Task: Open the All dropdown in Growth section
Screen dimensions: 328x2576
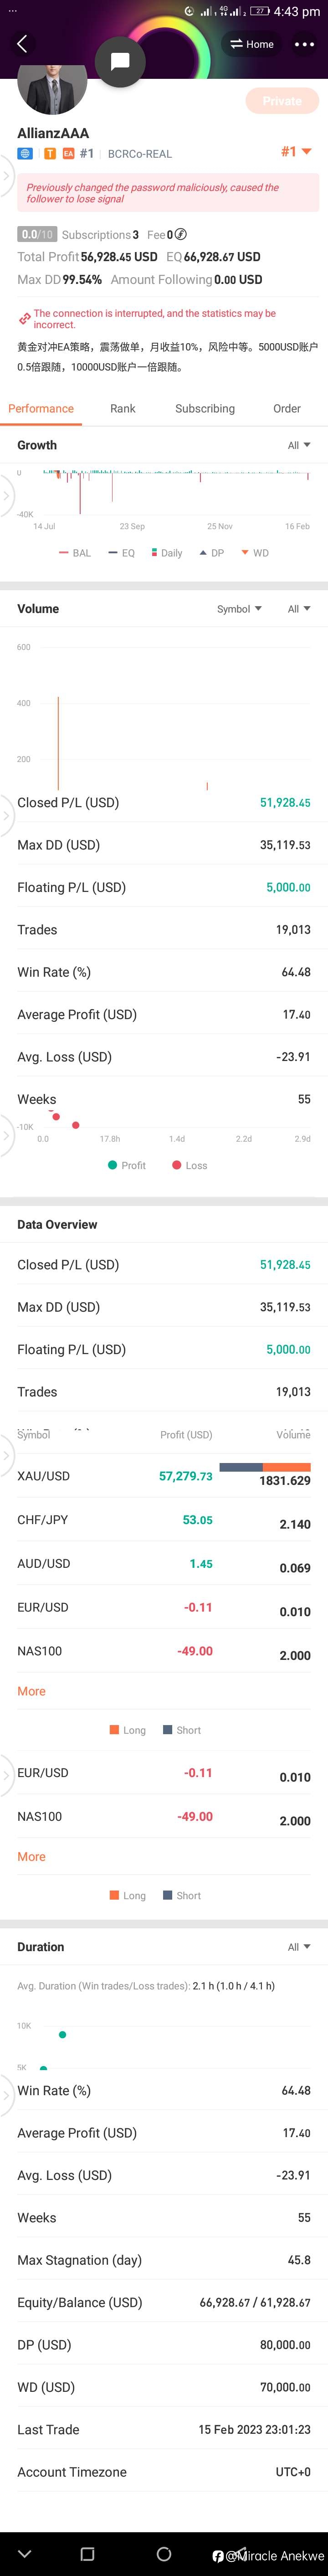Action: coord(299,445)
